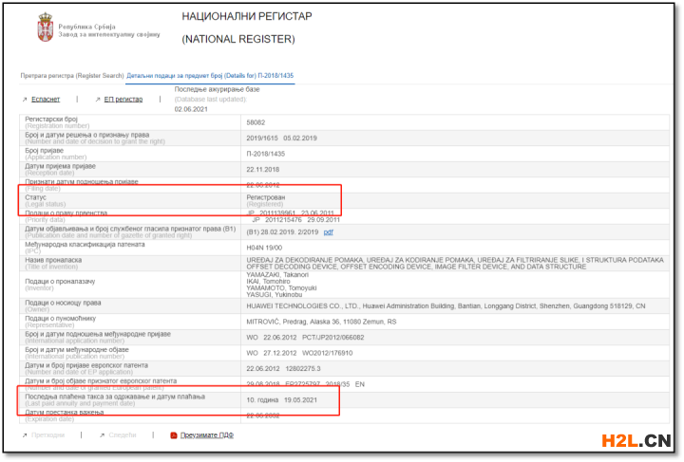Click the red PDF icon at the bottom
The width and height of the screenshot is (684, 462).
click(x=173, y=435)
